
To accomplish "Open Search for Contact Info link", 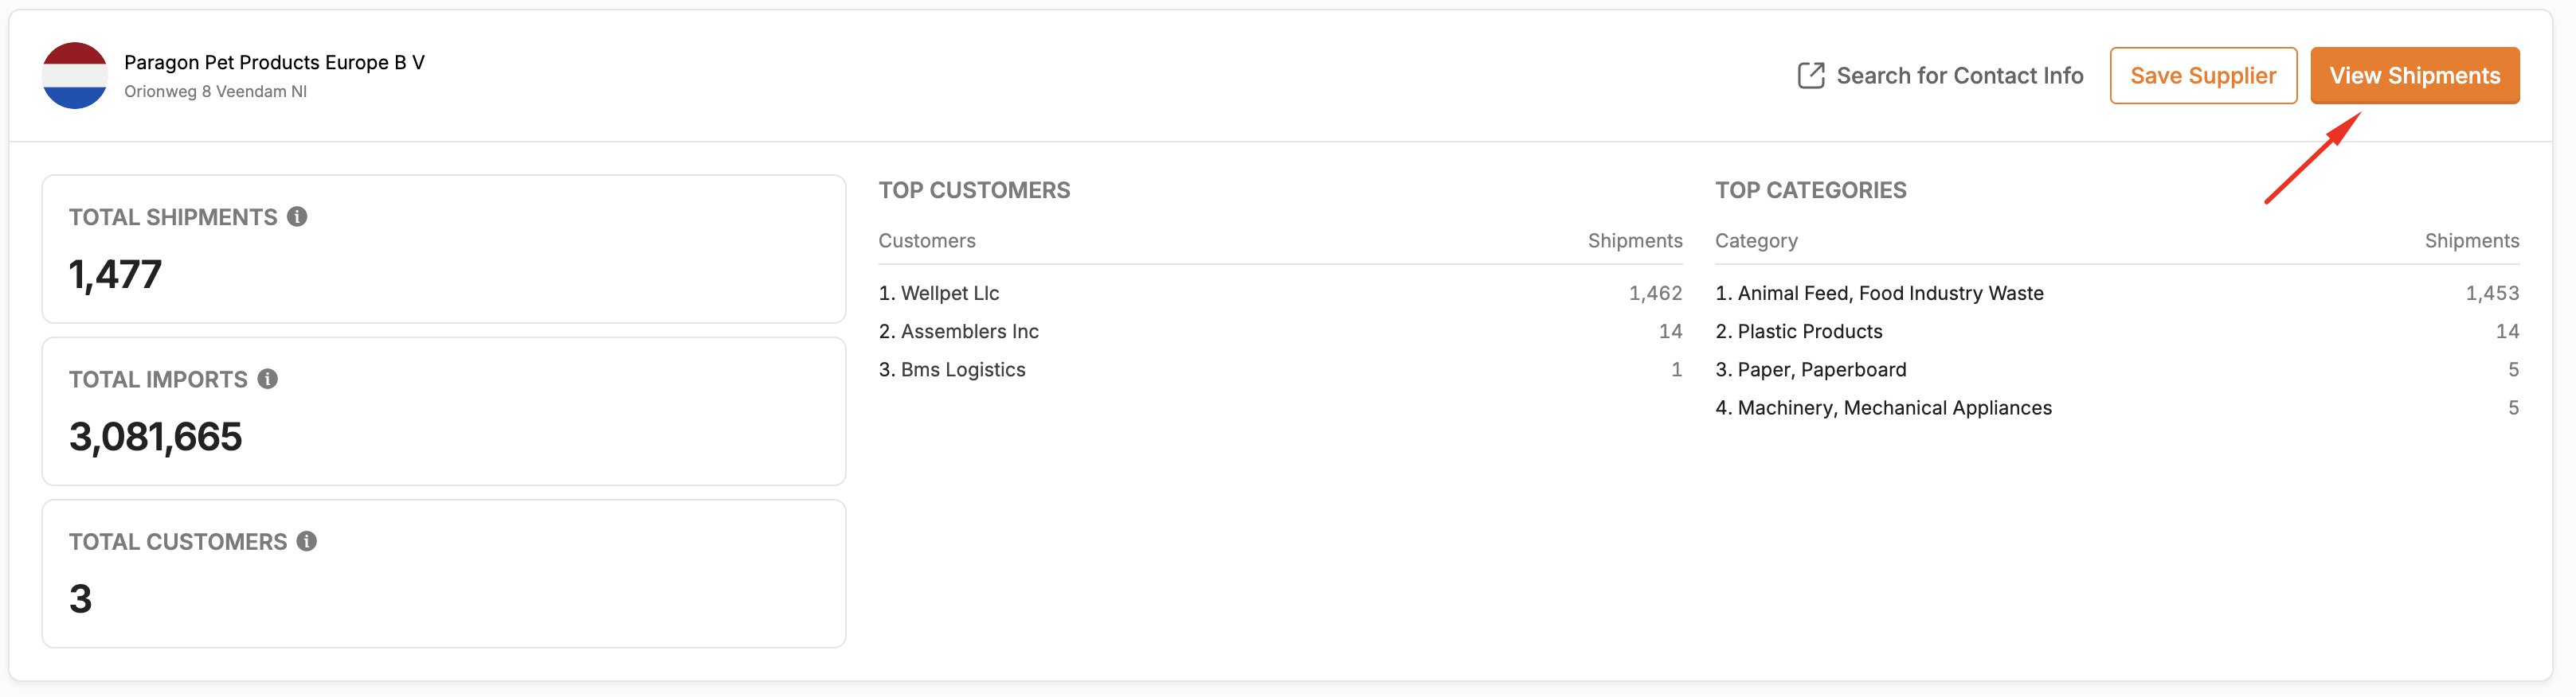I will pos(1958,76).
